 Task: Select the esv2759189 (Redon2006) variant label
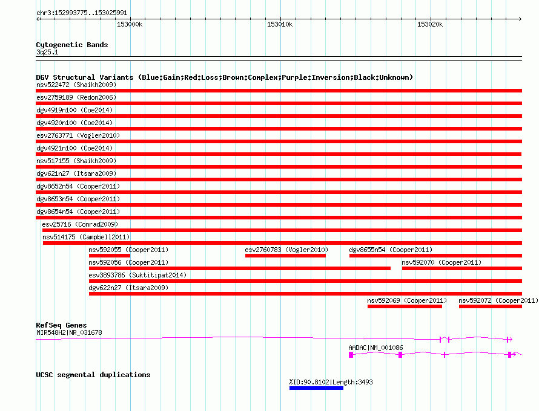click(76, 97)
